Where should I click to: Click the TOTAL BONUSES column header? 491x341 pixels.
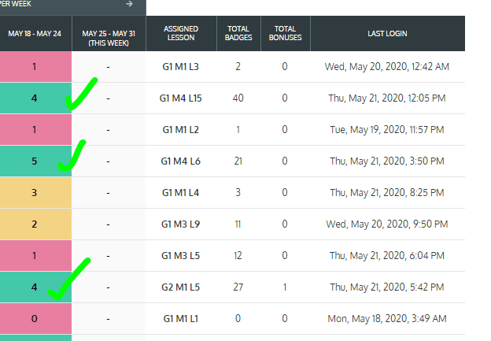click(x=285, y=33)
